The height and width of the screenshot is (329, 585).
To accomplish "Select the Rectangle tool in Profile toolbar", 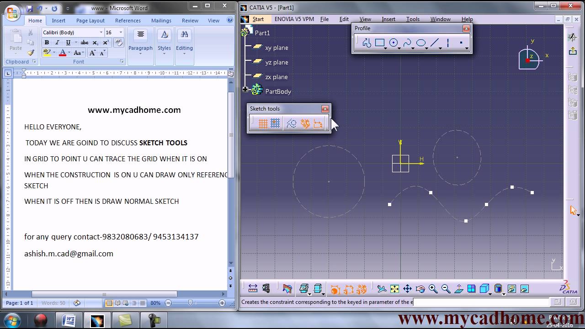I will click(380, 43).
